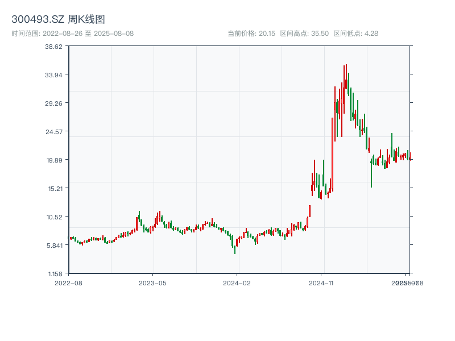Click the 区间低点 4.28 label
This screenshot has height=341, width=455.
click(x=355, y=34)
